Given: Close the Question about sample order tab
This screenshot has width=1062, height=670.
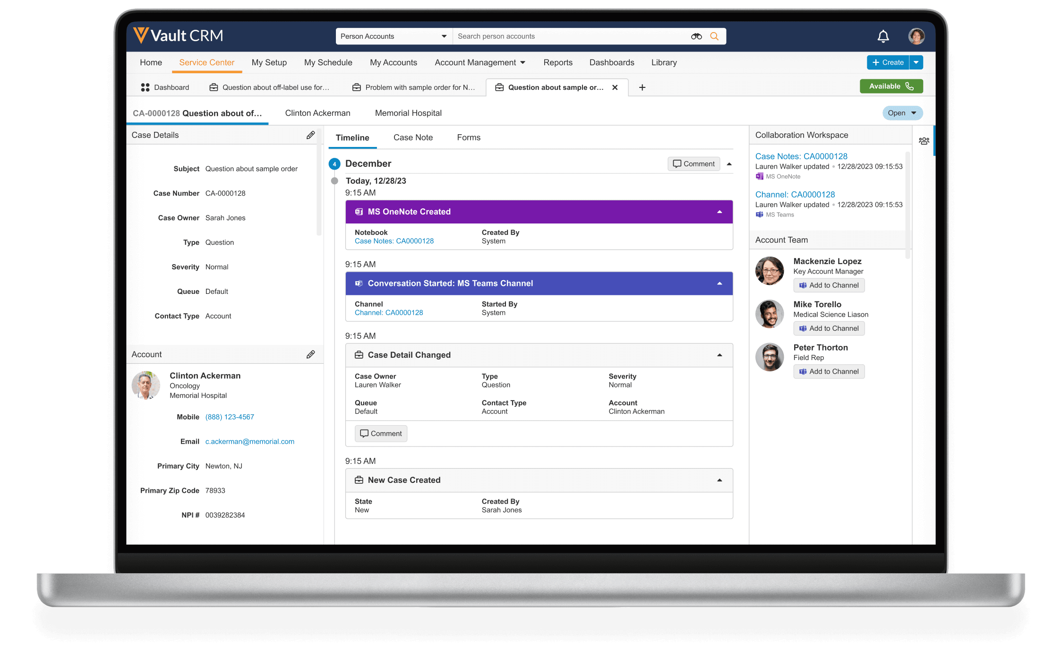Looking at the screenshot, I should 615,87.
